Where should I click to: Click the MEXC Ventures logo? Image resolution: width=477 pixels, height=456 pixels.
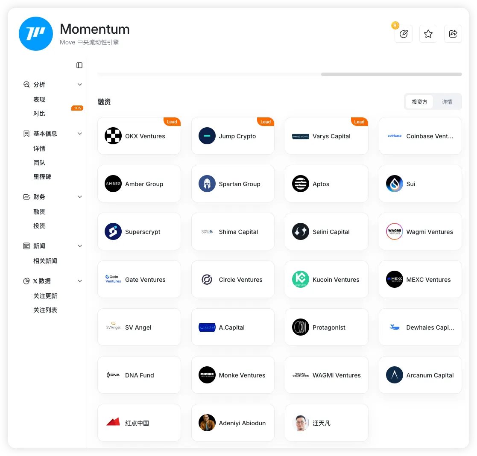pos(394,279)
